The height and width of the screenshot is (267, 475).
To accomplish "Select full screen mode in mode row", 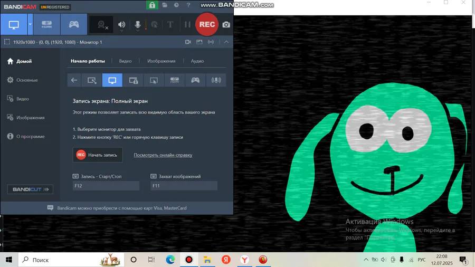I will click(112, 80).
